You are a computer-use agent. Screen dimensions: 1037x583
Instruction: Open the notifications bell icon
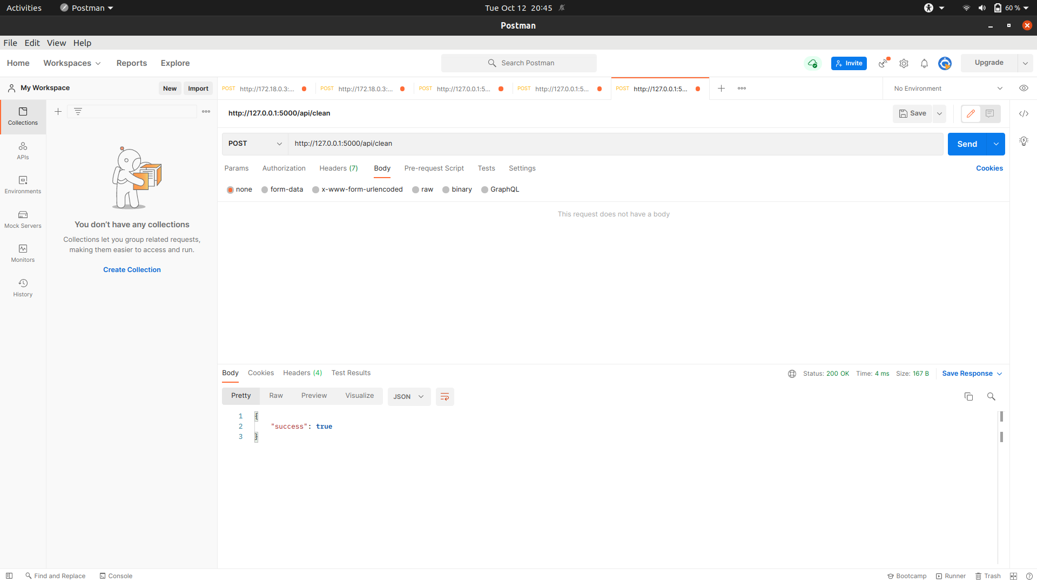(x=924, y=64)
